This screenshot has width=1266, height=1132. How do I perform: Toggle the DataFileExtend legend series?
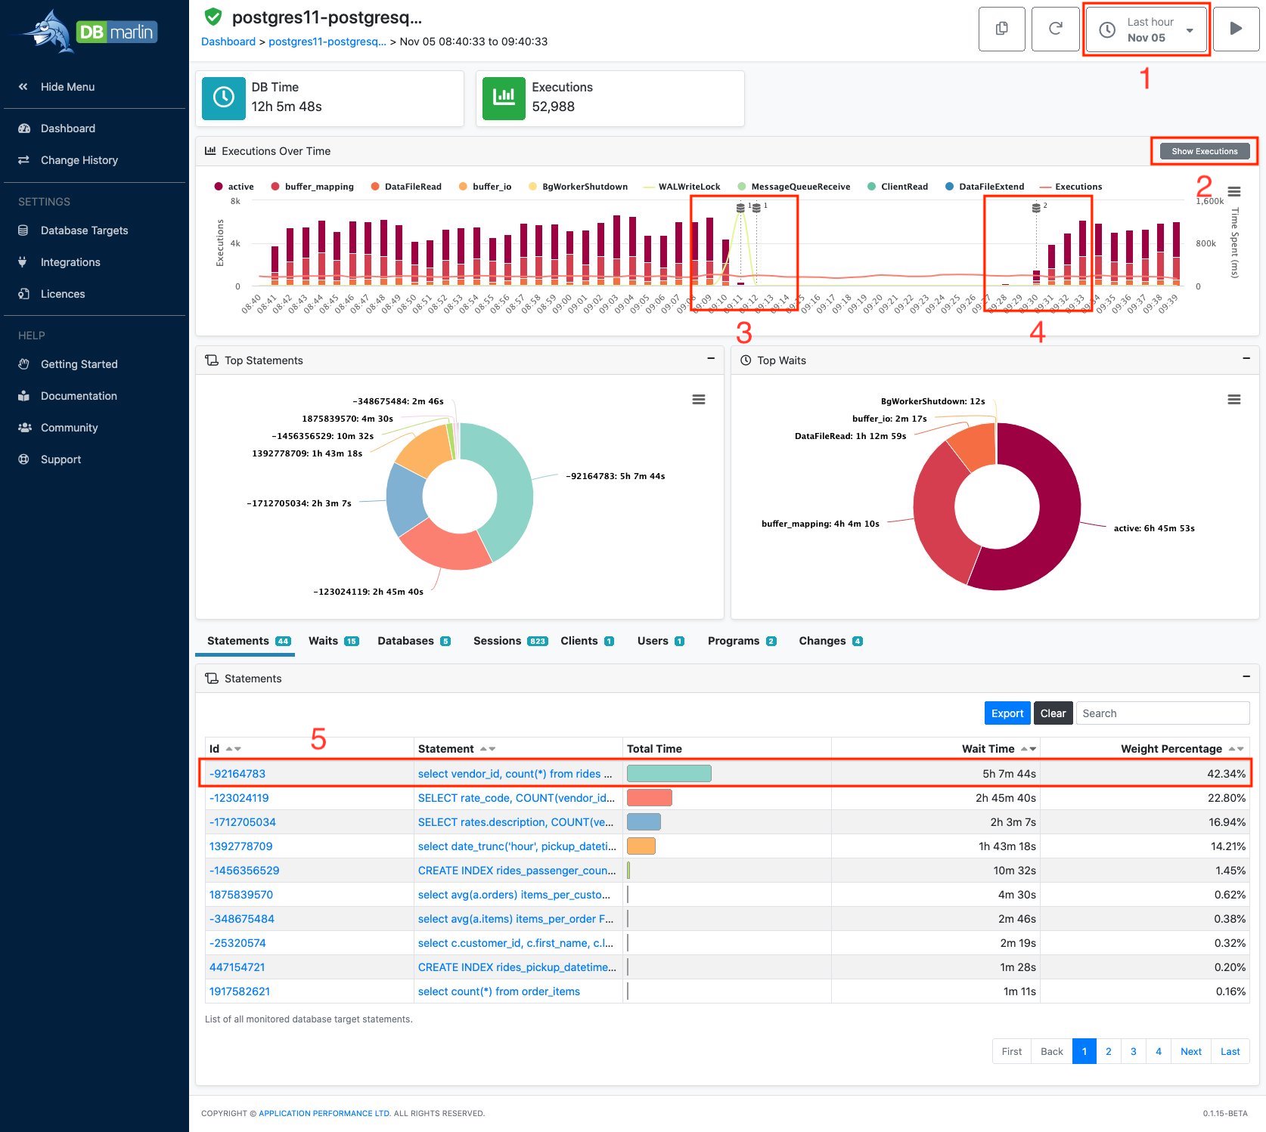(x=985, y=187)
